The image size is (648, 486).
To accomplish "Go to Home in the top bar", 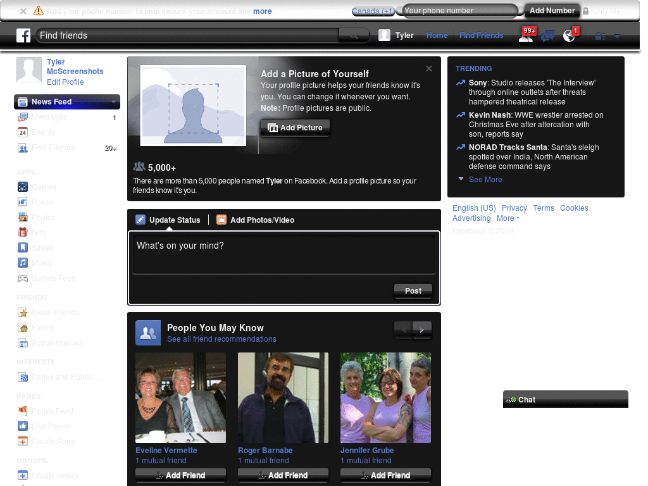I will coord(437,35).
